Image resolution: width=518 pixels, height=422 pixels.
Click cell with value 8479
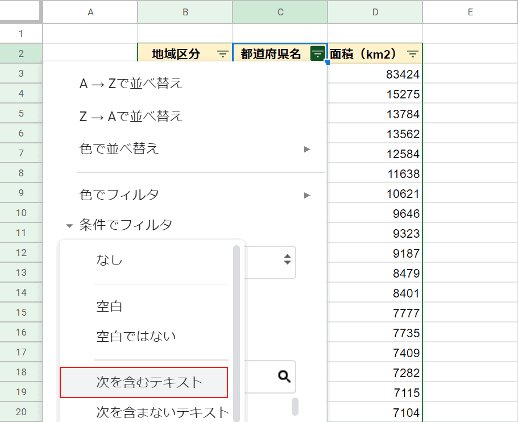point(375,272)
